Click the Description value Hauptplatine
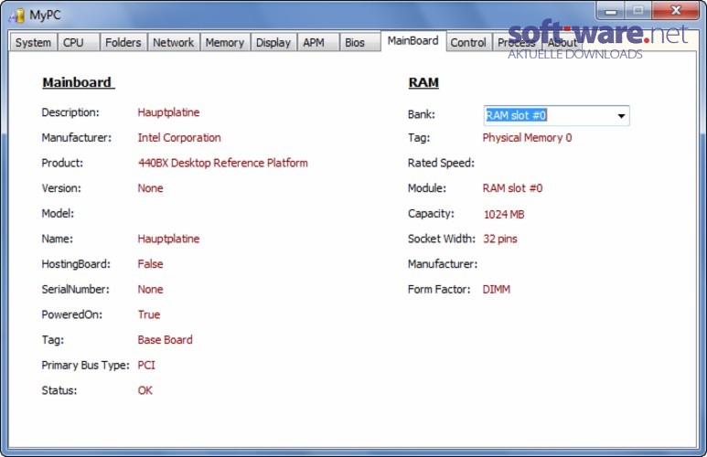This screenshot has height=457, width=707. [168, 112]
